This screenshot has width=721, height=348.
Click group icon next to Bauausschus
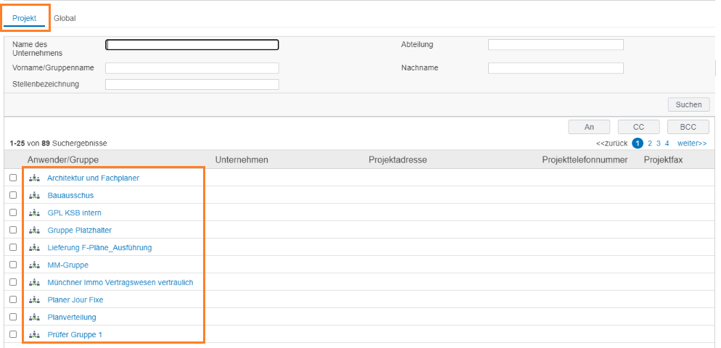[34, 195]
